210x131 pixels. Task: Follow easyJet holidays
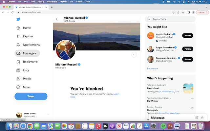coord(187,36)
